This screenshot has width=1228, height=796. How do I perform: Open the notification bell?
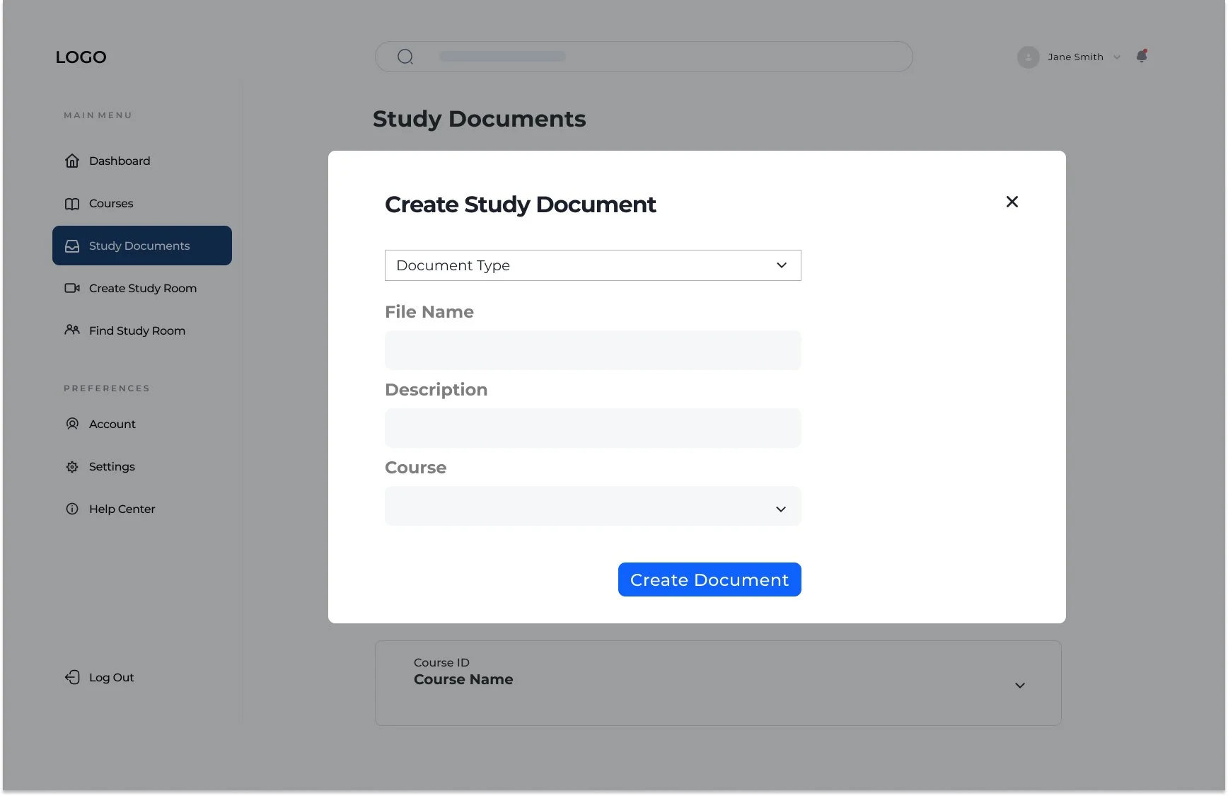[1142, 57]
